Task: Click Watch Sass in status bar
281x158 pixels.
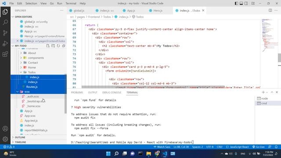Action: tap(162, 147)
